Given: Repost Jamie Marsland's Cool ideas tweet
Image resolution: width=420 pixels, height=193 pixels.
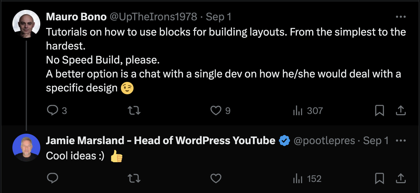Looking at the screenshot, I should click(134, 178).
